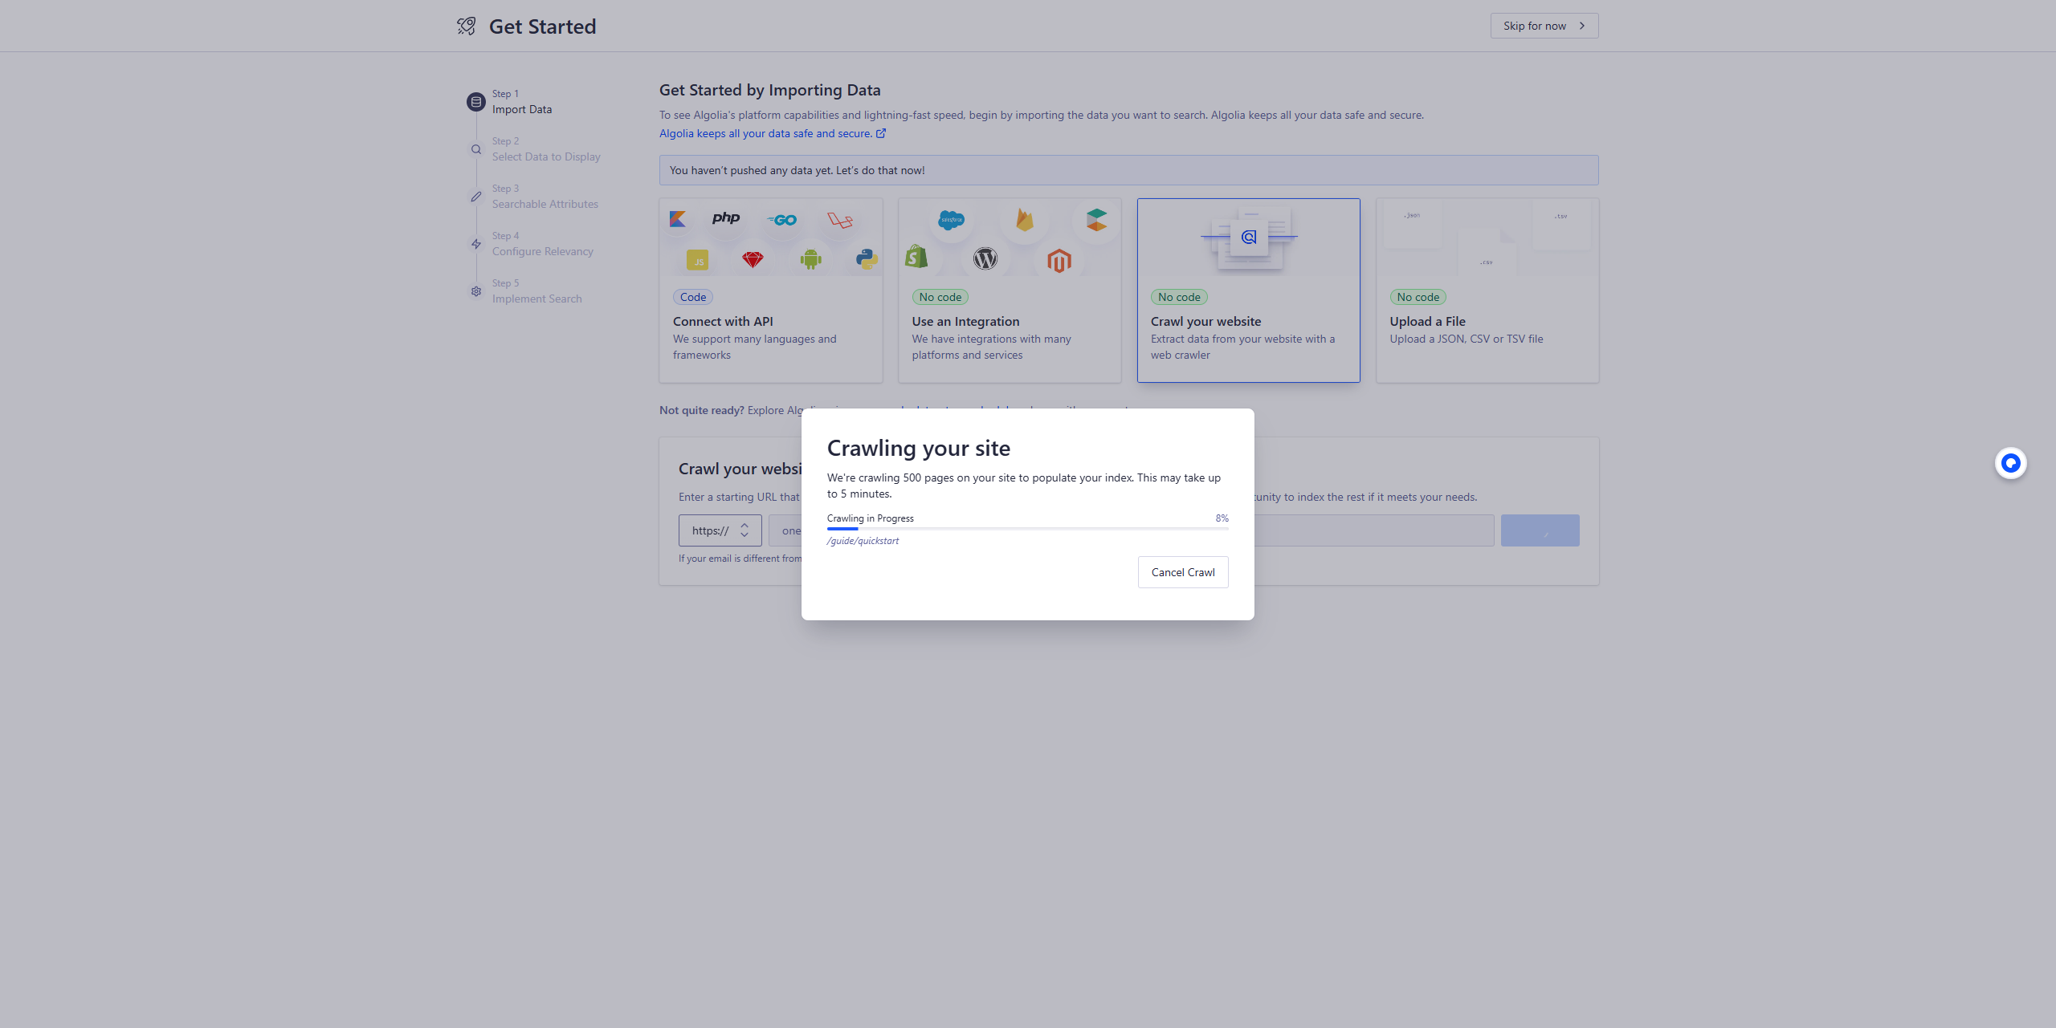Click the Firebase flame logo
Image resolution: width=2056 pixels, height=1028 pixels.
coord(1025,220)
